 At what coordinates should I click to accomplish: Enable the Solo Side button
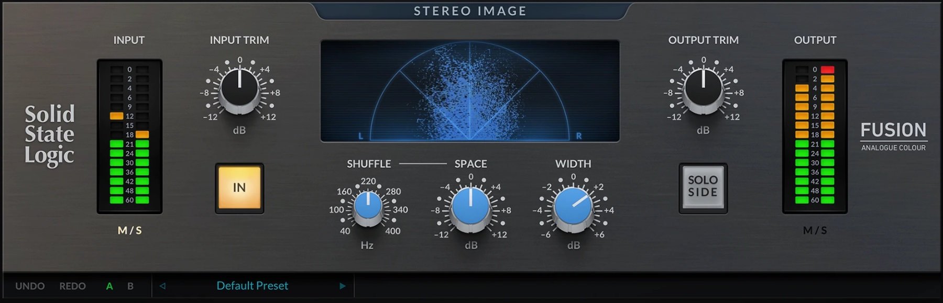(703, 187)
